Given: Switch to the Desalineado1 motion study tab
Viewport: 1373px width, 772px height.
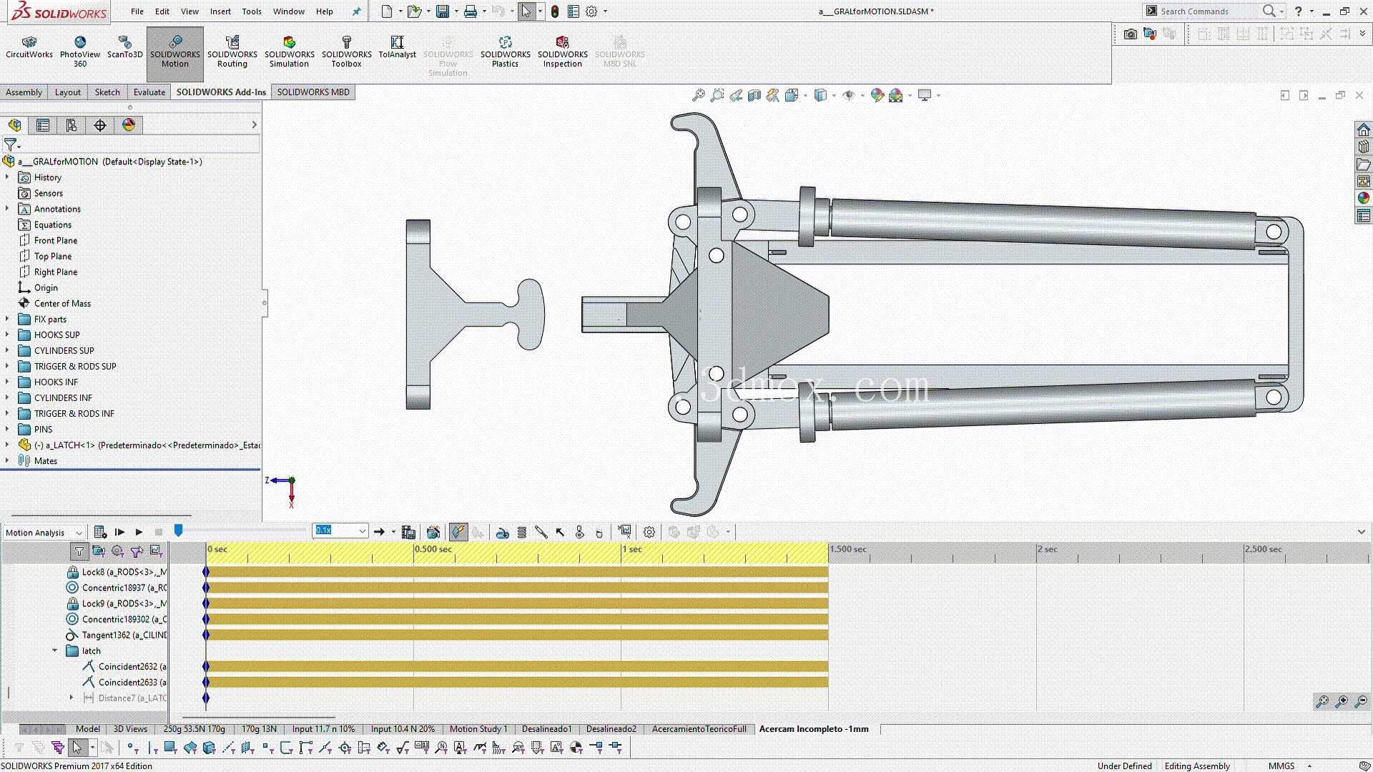Looking at the screenshot, I should point(546,729).
